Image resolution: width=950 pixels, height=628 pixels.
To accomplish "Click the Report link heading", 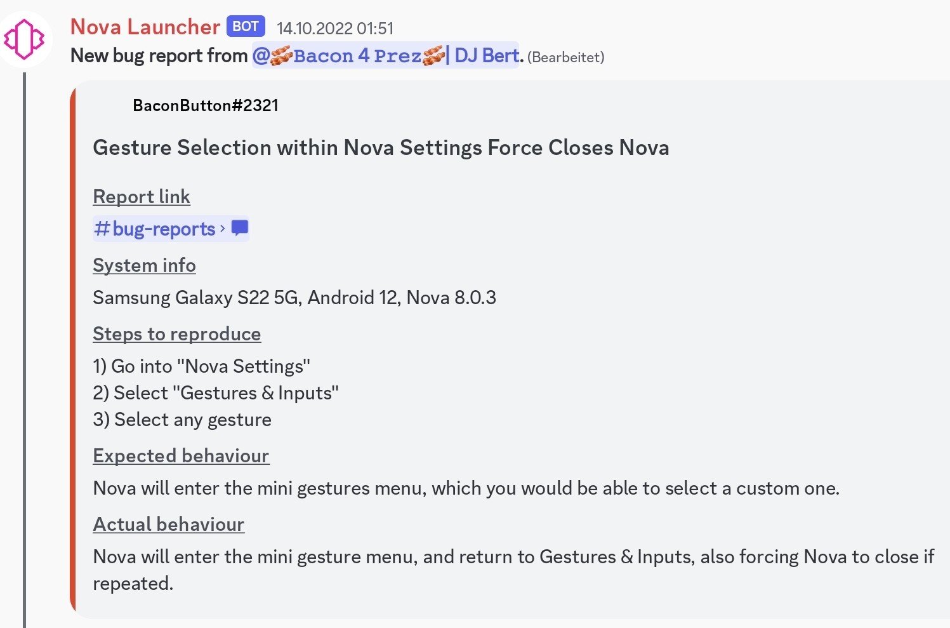I will click(142, 197).
